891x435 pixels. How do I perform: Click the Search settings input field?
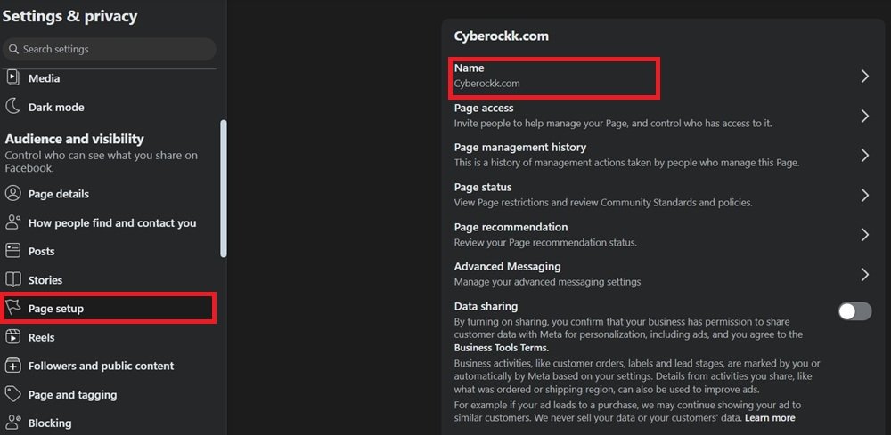click(x=111, y=49)
